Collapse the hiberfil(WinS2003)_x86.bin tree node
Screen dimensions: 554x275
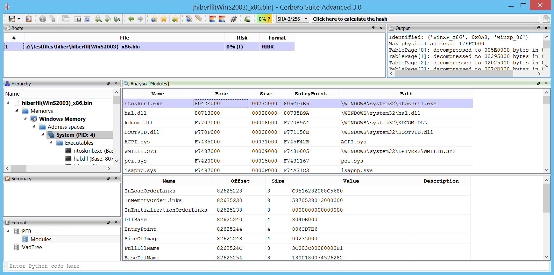[x=8, y=103]
